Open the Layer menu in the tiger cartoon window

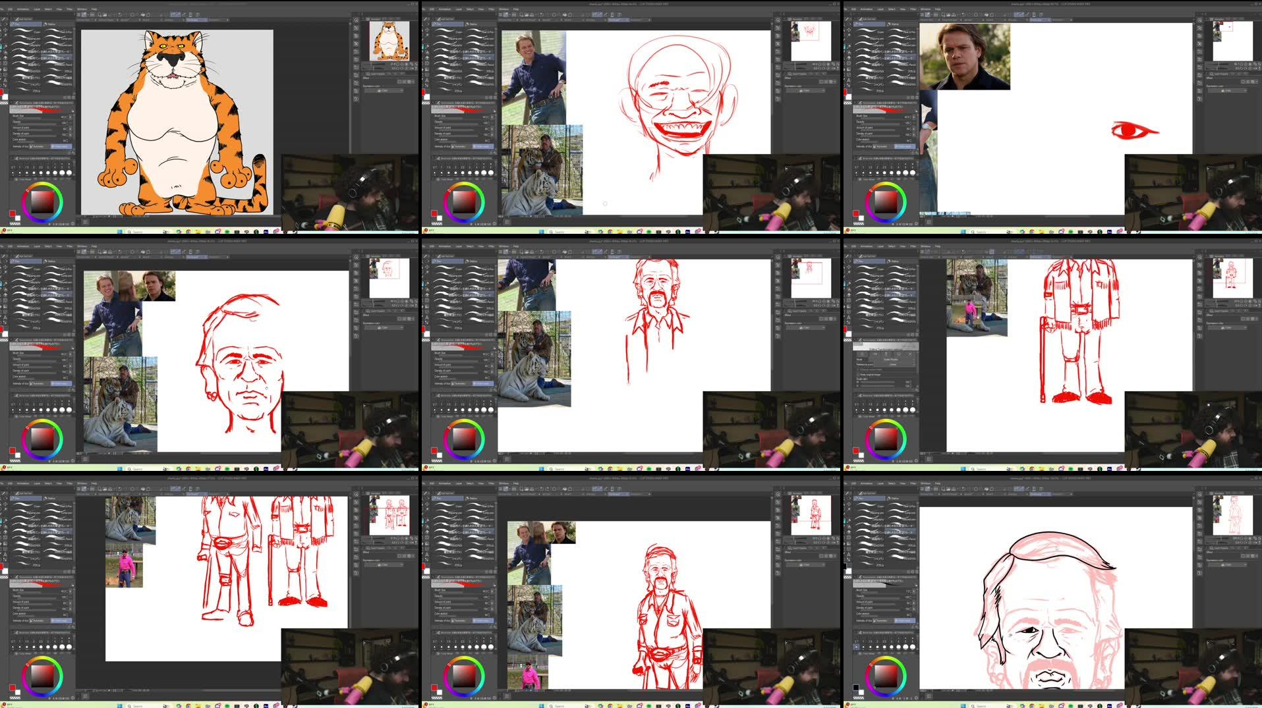click(37, 9)
